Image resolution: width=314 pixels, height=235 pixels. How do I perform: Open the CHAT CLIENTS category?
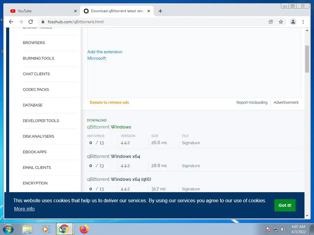pyautogui.click(x=36, y=74)
